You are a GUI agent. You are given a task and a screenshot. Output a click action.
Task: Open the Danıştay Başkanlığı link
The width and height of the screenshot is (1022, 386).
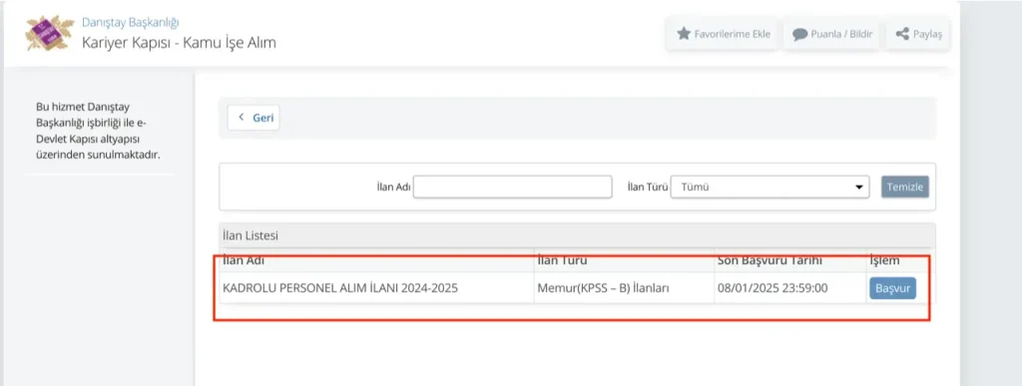coord(131,23)
